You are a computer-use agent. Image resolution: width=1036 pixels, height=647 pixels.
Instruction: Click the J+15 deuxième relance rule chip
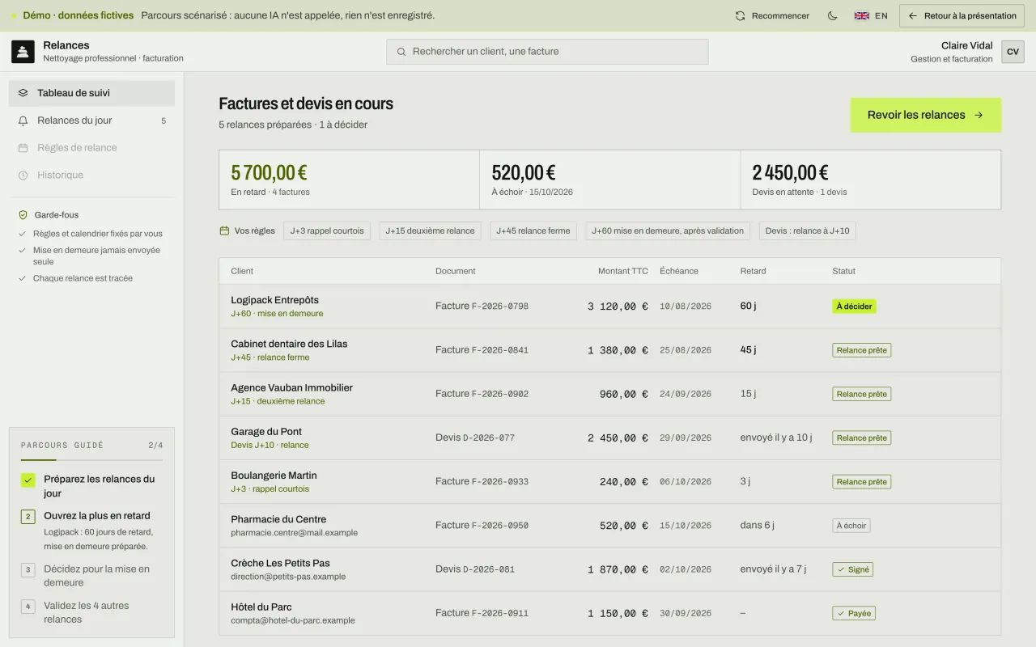tap(430, 230)
